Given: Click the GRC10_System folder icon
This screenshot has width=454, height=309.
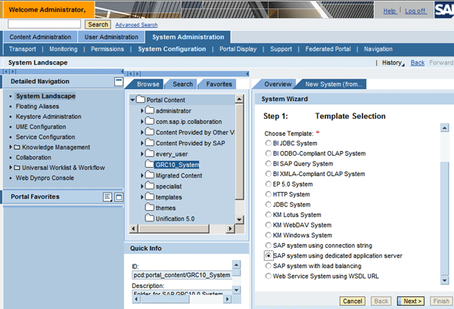Looking at the screenshot, I should [149, 164].
